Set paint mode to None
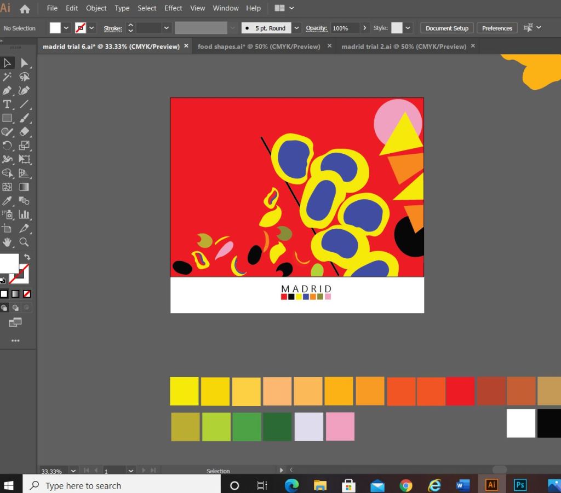Screen dimensions: 561x493 click(27, 294)
